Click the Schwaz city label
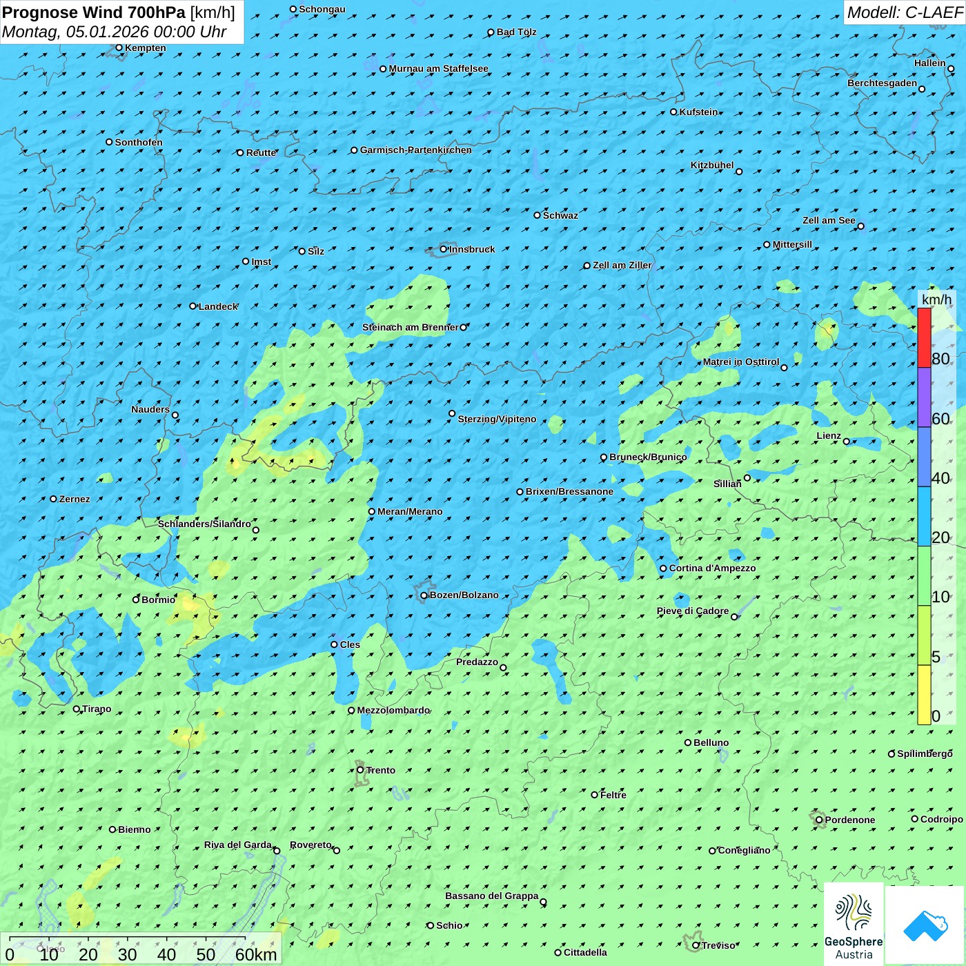This screenshot has width=966, height=966. (560, 215)
